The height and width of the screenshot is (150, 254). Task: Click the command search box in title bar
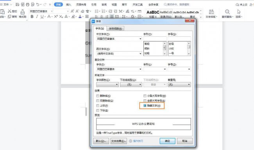pyautogui.click(x=177, y=5)
